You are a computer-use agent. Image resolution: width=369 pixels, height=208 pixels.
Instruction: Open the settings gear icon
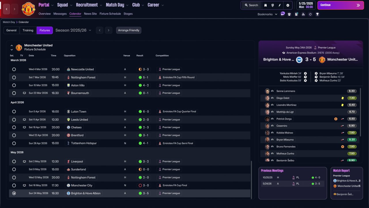[x=288, y=5]
